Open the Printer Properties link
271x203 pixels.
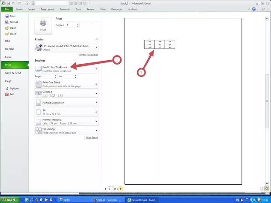pyautogui.click(x=88, y=55)
